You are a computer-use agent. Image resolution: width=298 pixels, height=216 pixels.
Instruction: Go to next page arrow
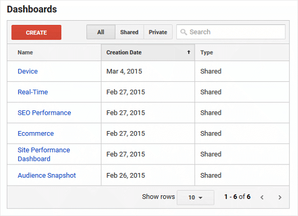(280, 197)
